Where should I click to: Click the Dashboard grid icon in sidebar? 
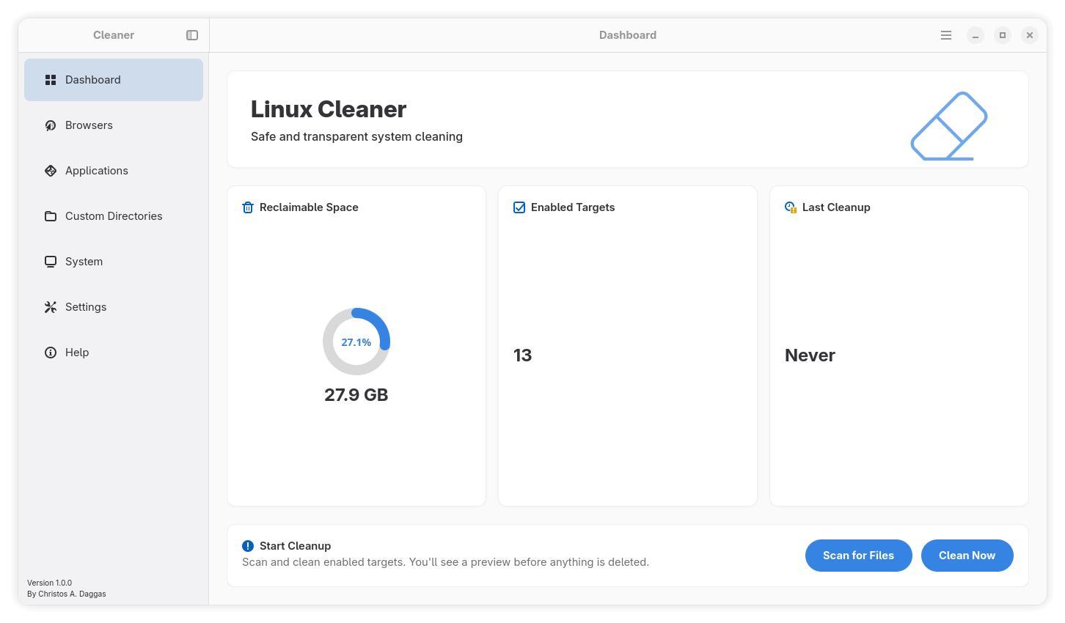coord(51,80)
